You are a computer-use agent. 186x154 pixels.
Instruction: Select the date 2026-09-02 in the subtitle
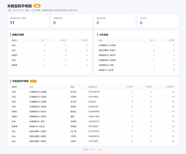[18, 10]
